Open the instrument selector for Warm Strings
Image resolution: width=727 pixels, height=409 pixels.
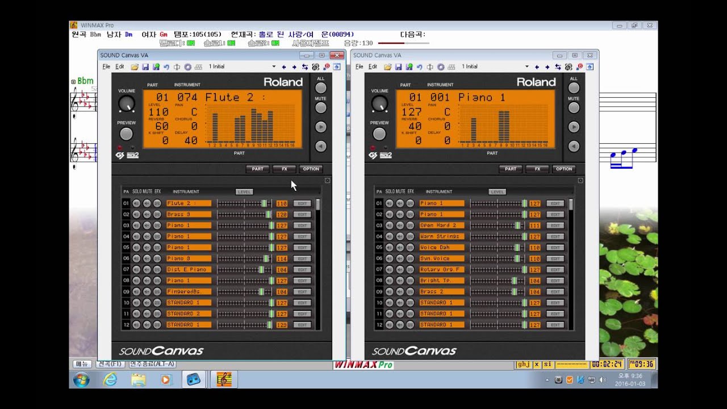(442, 236)
